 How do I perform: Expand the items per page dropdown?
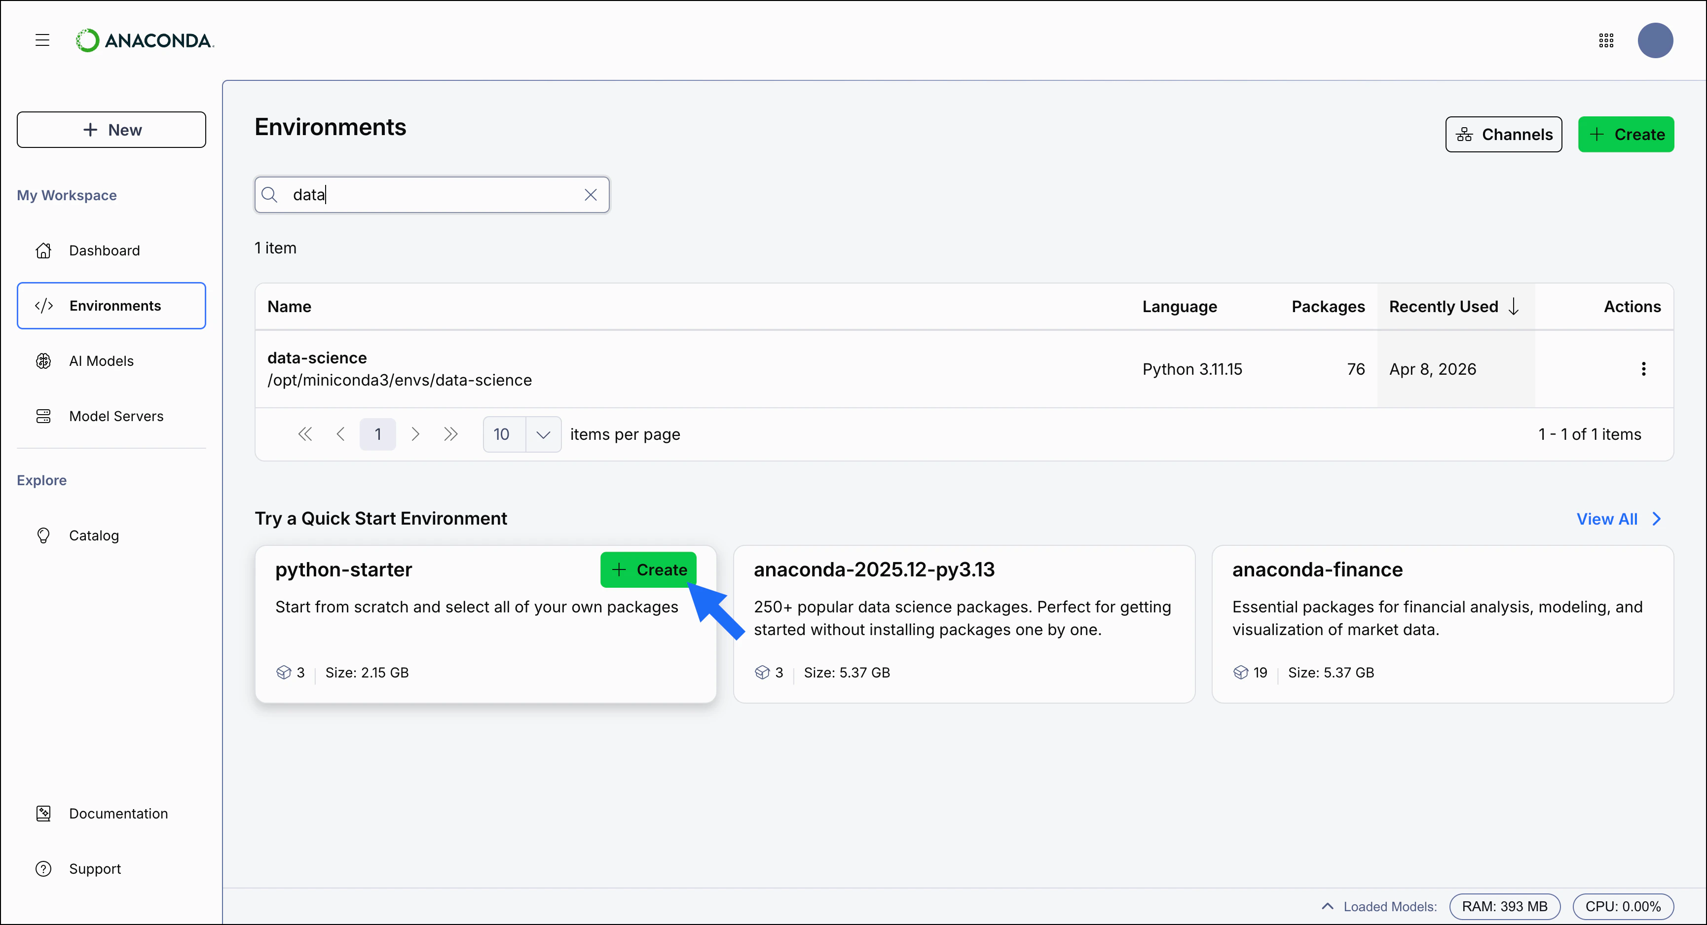point(543,434)
